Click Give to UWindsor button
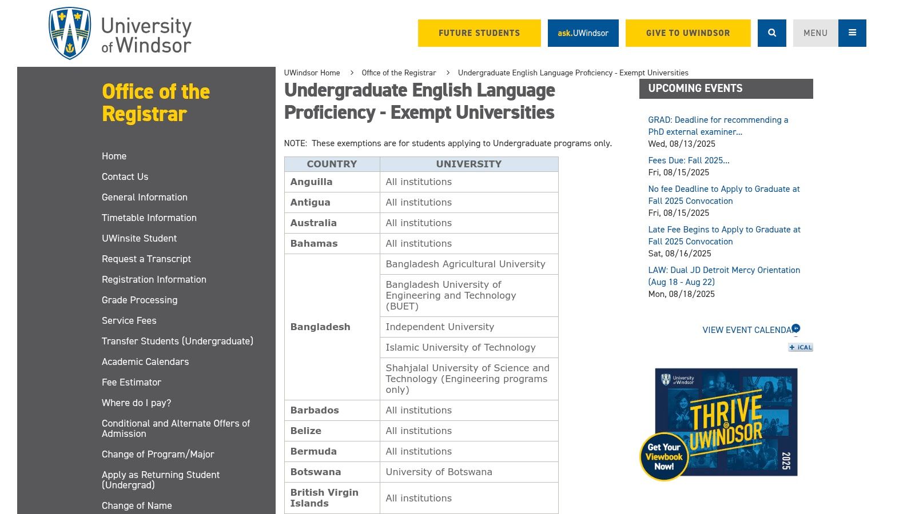 tap(688, 33)
